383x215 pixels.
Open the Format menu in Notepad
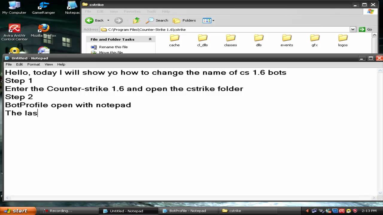(x=34, y=64)
